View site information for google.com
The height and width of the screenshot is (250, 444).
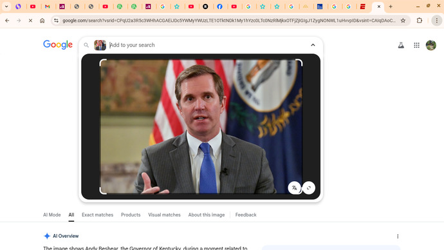(56, 21)
